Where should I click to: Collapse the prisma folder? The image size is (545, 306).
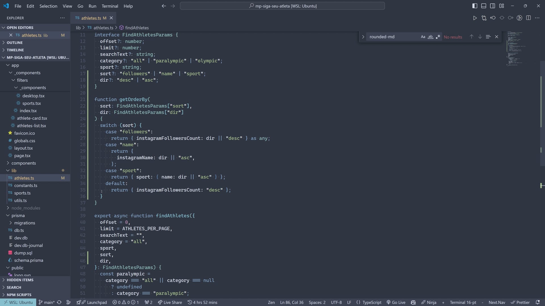(18, 215)
